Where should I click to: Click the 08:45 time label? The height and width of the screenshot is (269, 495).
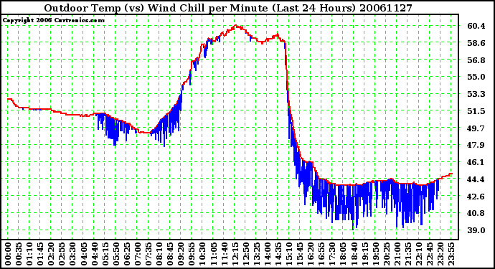click(x=170, y=254)
